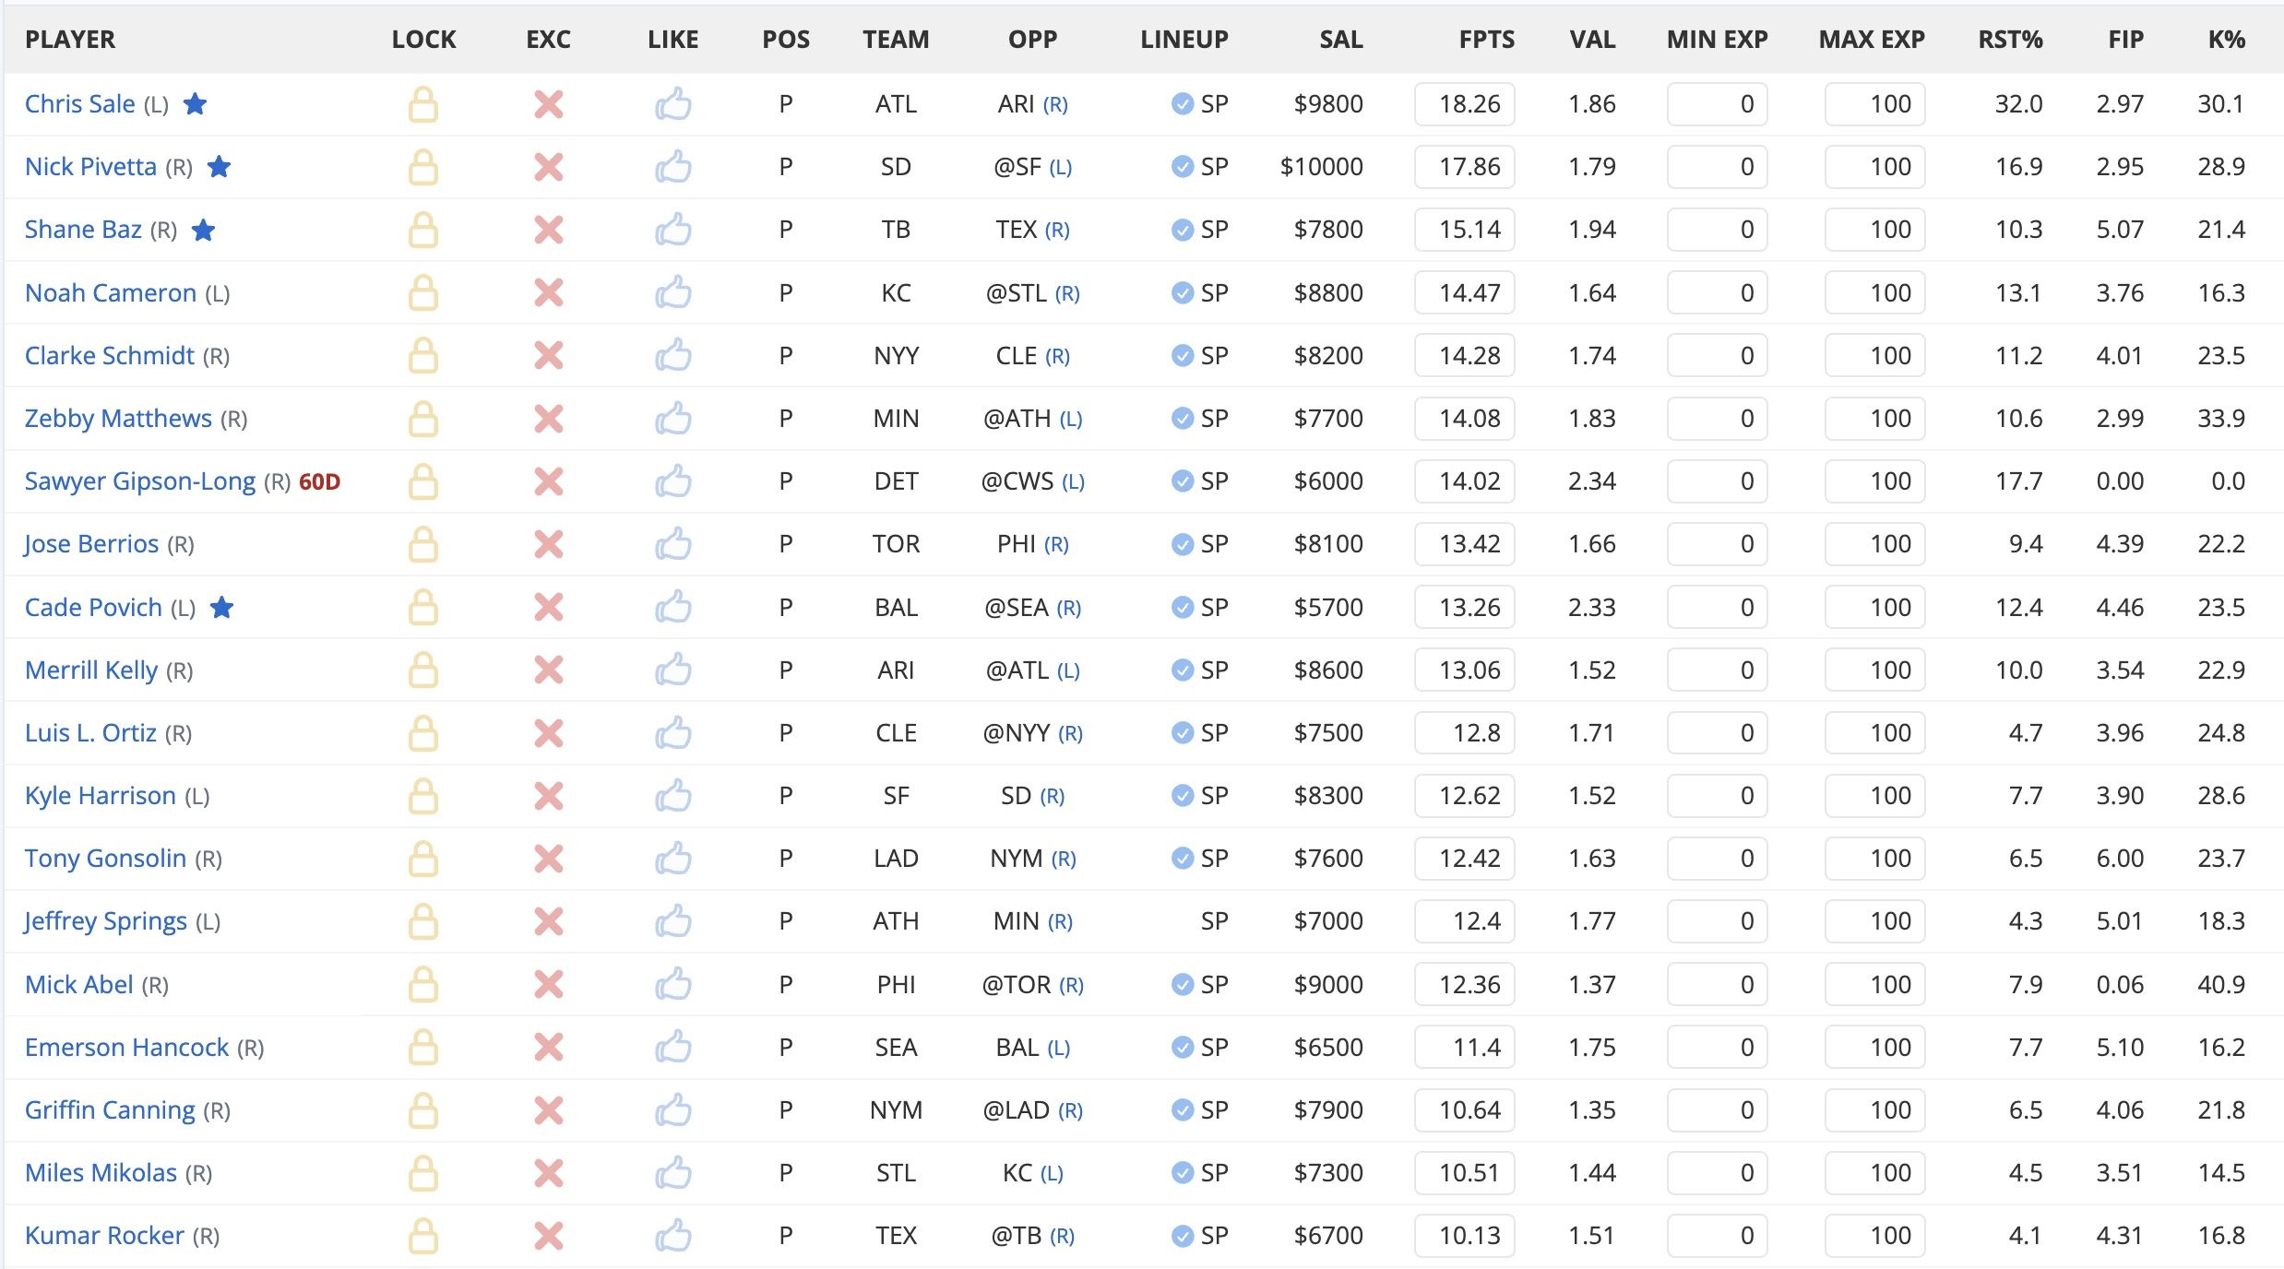Exclude Clarke Schmidt using the red X

(549, 355)
